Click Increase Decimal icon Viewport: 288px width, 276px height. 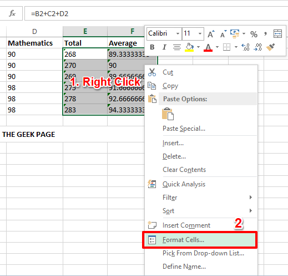point(245,47)
